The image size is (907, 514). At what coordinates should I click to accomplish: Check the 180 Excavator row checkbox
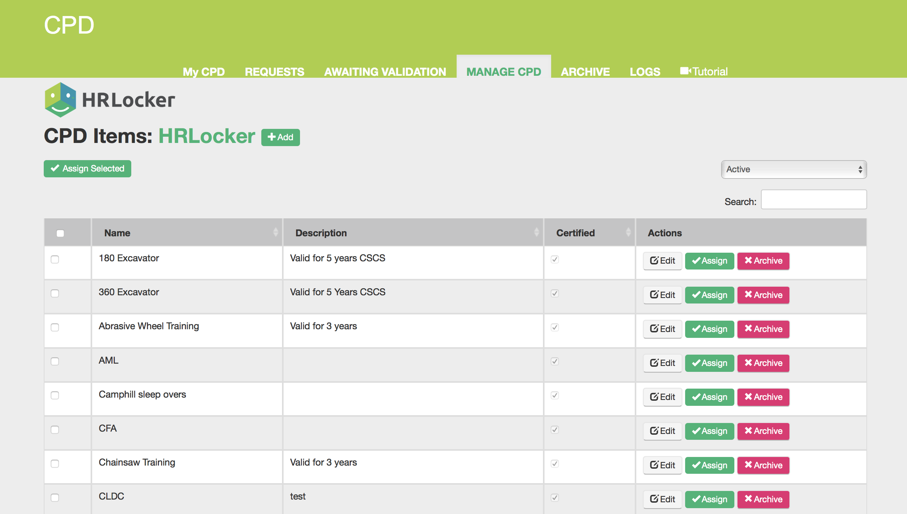tap(55, 260)
